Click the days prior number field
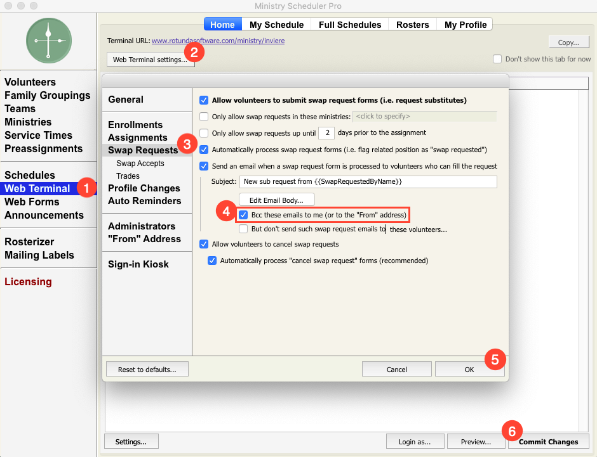 point(326,133)
